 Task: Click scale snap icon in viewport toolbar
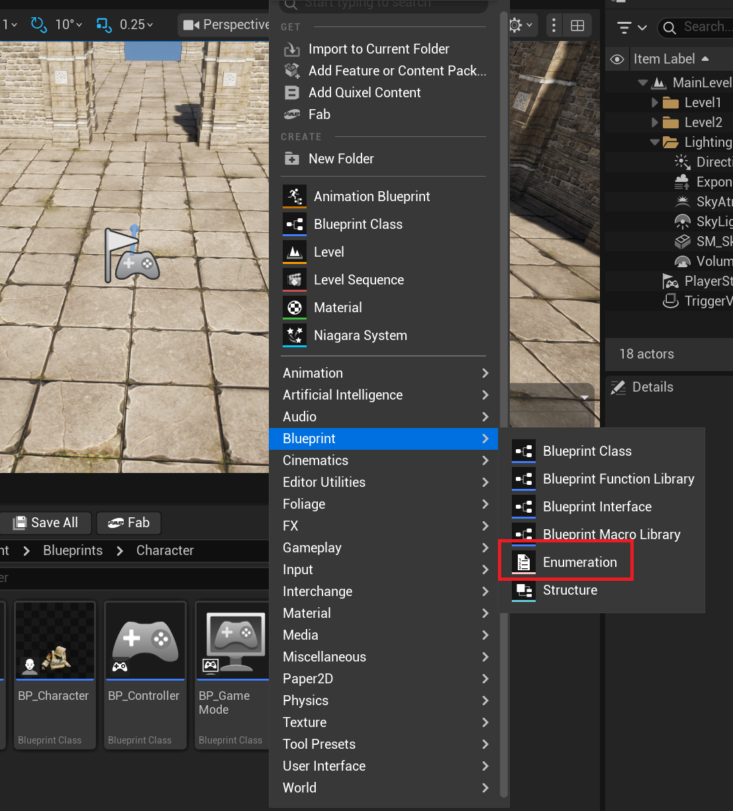[104, 24]
